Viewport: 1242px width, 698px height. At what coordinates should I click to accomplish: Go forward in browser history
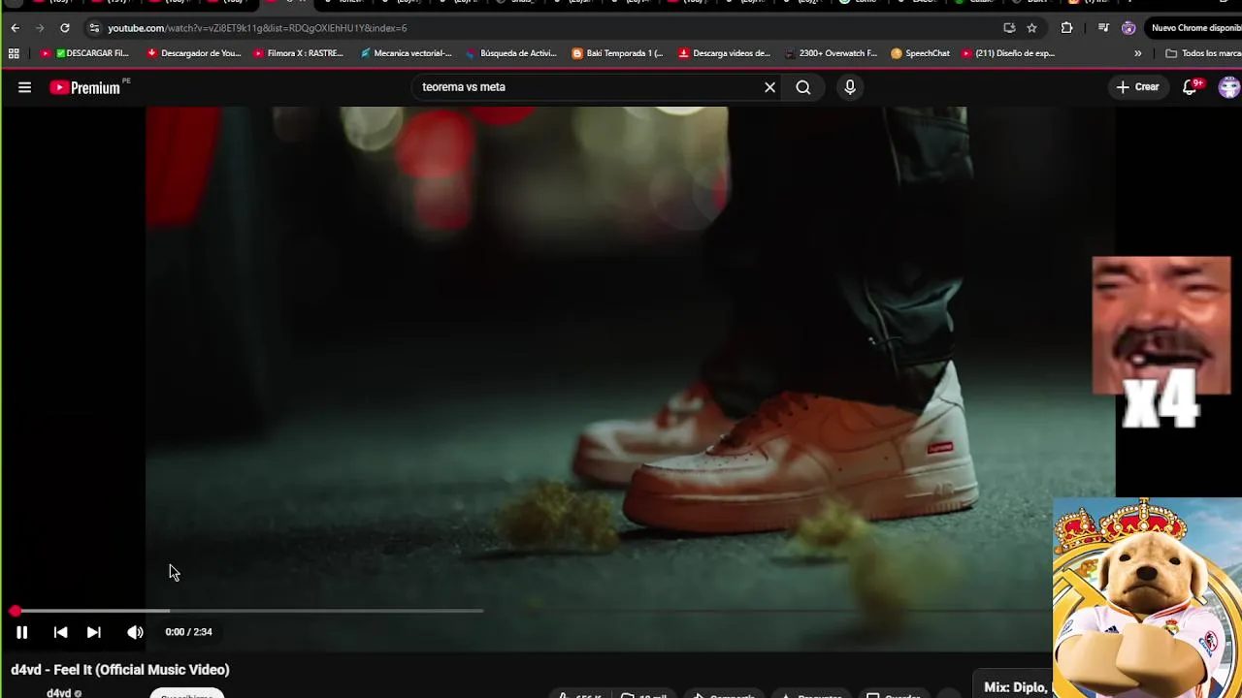click(x=40, y=28)
